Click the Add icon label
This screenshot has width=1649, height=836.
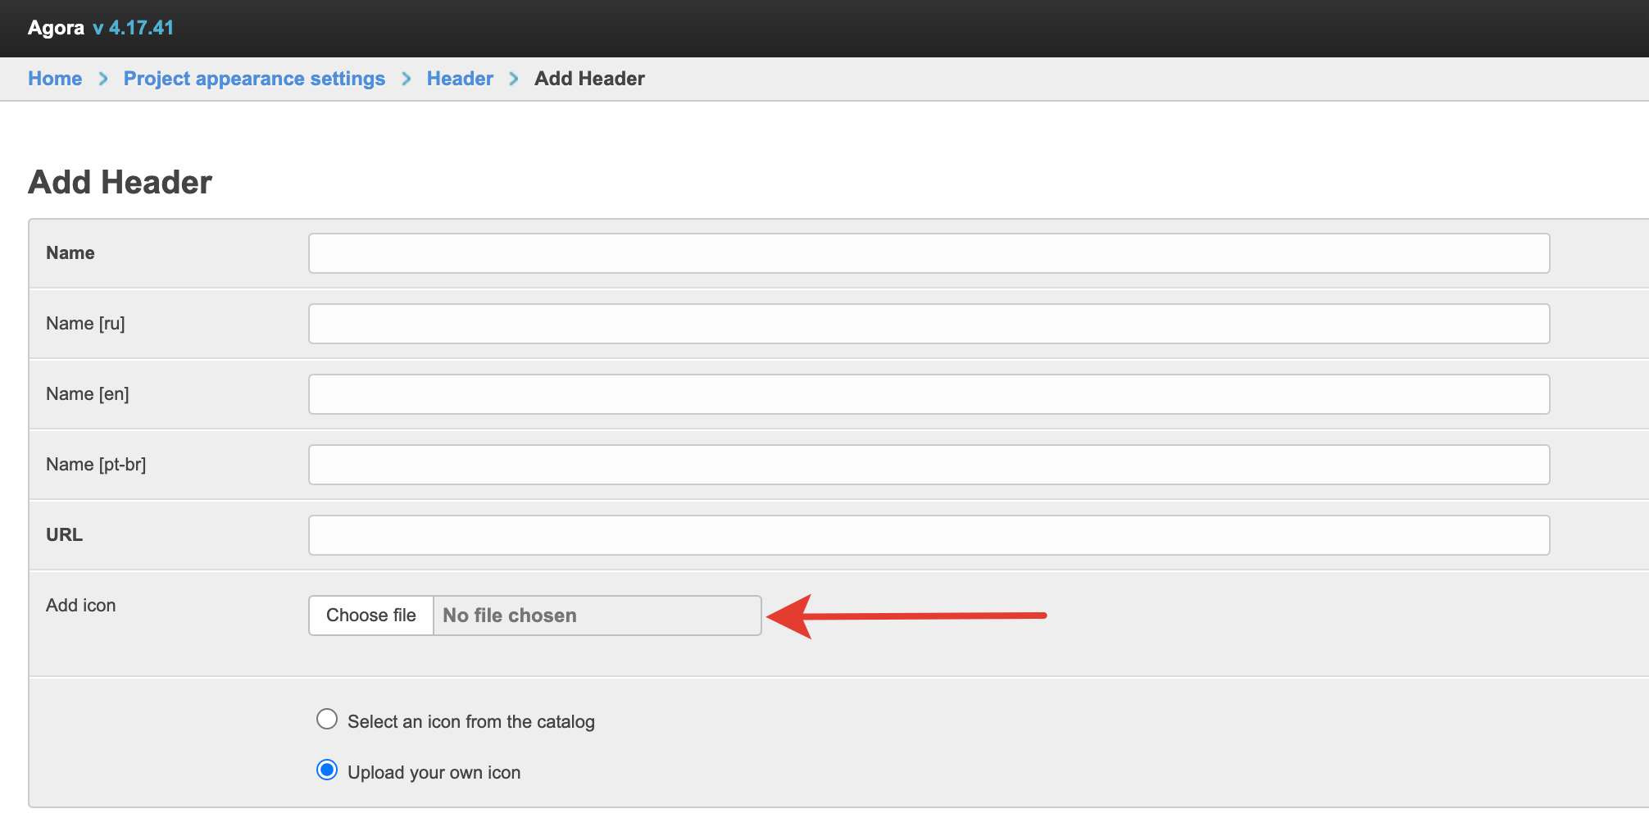pyautogui.click(x=81, y=605)
